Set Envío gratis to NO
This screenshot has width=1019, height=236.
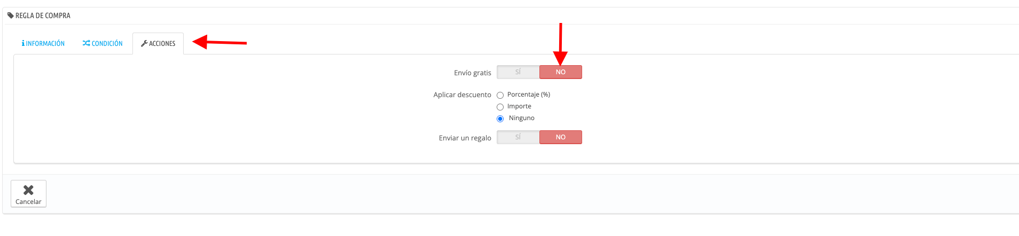[561, 72]
